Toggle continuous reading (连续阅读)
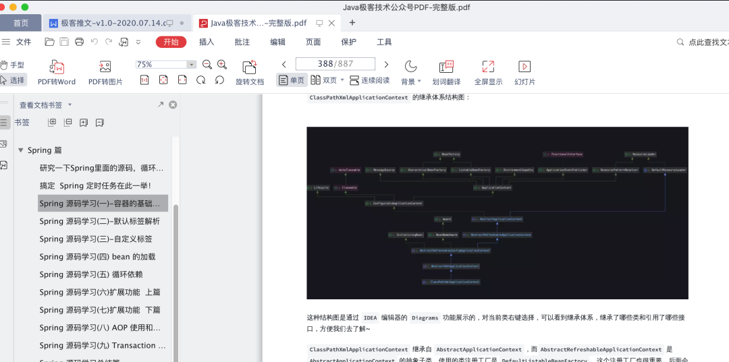This screenshot has height=362, width=729. pyautogui.click(x=370, y=80)
